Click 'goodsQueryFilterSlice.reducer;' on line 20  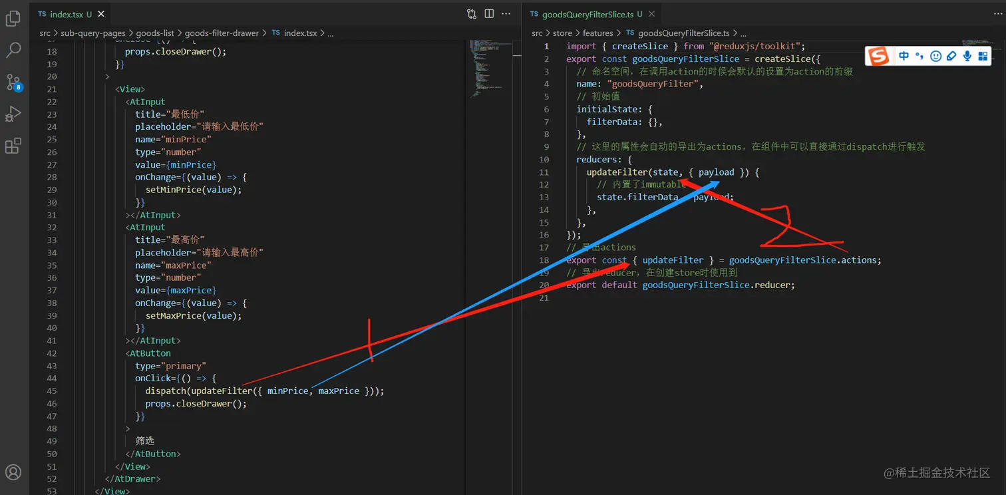pos(719,285)
